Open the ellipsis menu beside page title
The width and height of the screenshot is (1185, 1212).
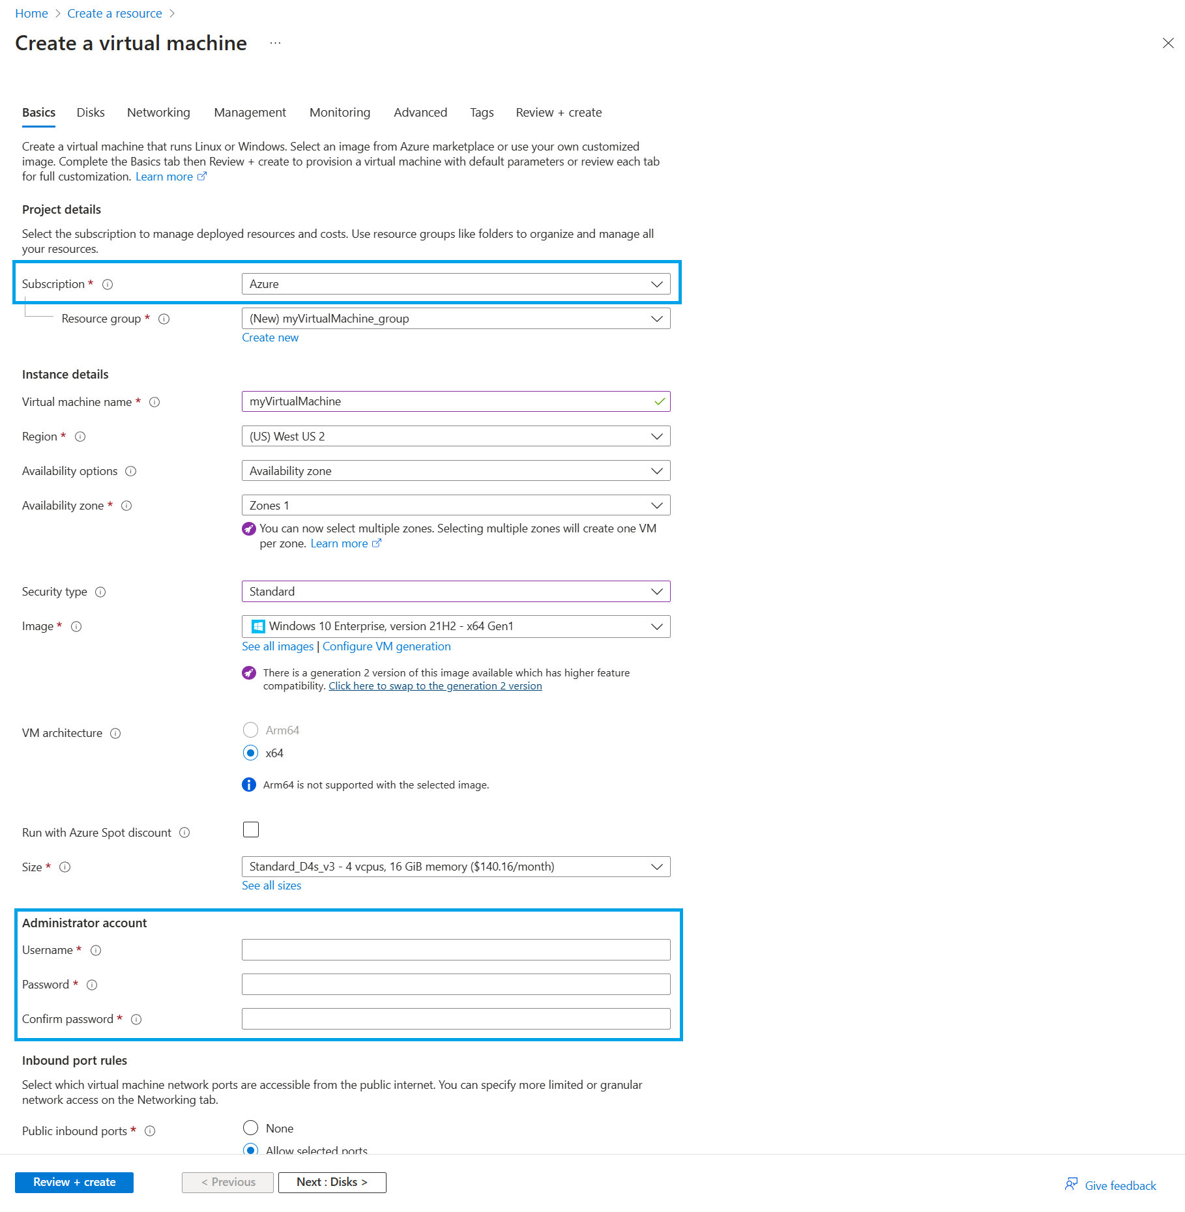point(275,44)
